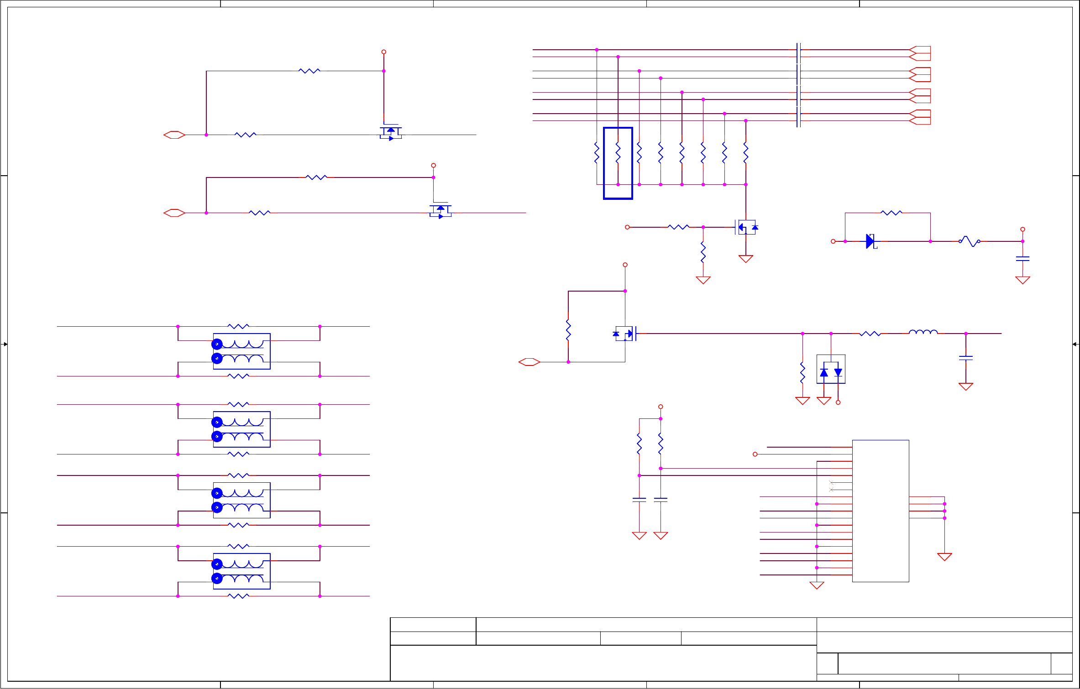This screenshot has width=1080, height=689.
Task: Select the large rectangular IC component body
Action: pos(881,511)
